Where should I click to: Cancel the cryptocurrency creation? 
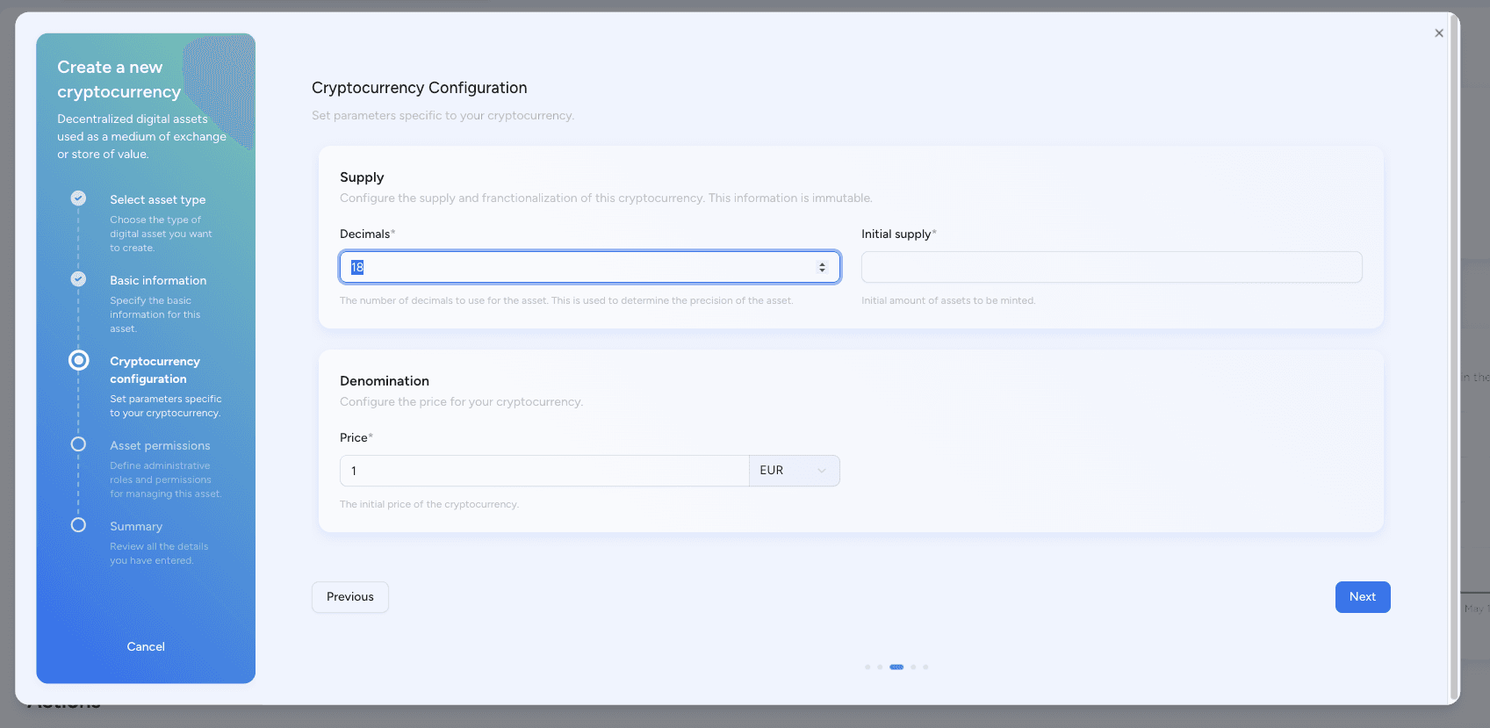pyautogui.click(x=146, y=647)
